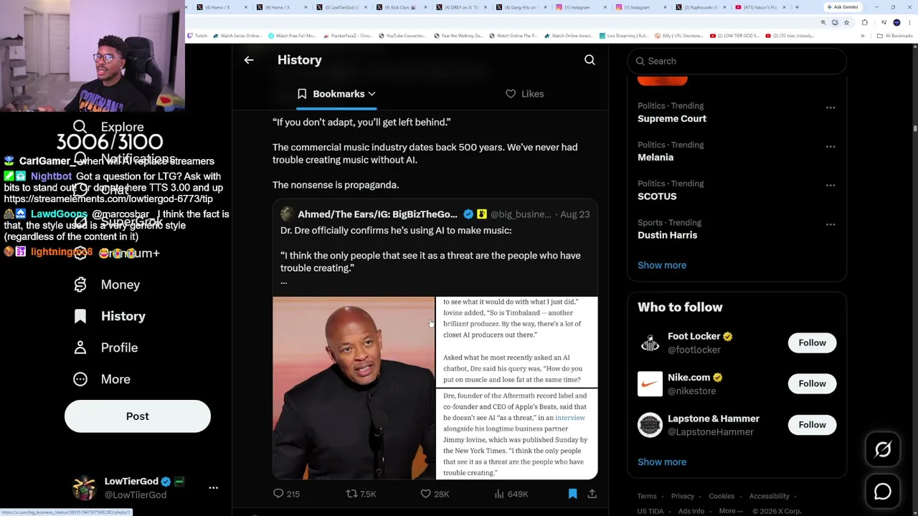Expand the Bookmarks dropdown chevron
This screenshot has width=918, height=516.
pyautogui.click(x=372, y=94)
